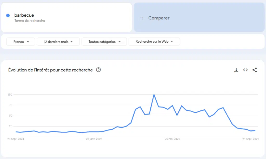Click the 100 value on the Y-axis
Viewport: 266px width, 159px height.
pos(10,95)
